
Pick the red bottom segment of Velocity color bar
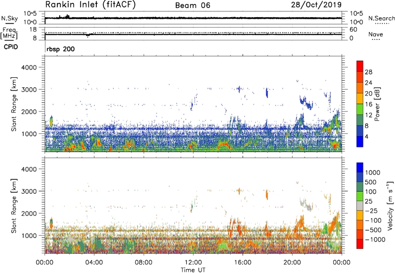coord(360,244)
